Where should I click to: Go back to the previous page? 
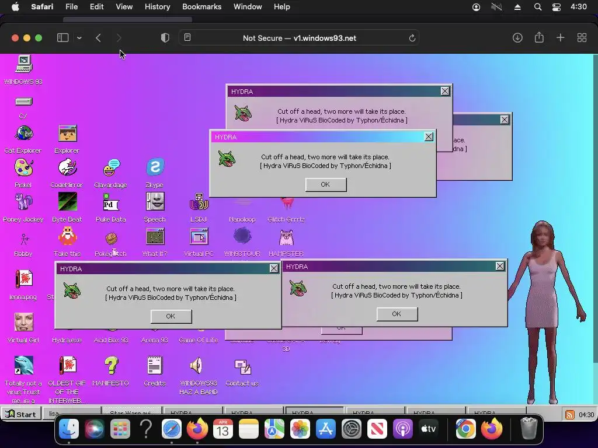(98, 38)
